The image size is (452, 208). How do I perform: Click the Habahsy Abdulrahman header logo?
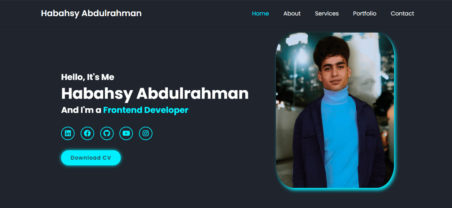[91, 14]
